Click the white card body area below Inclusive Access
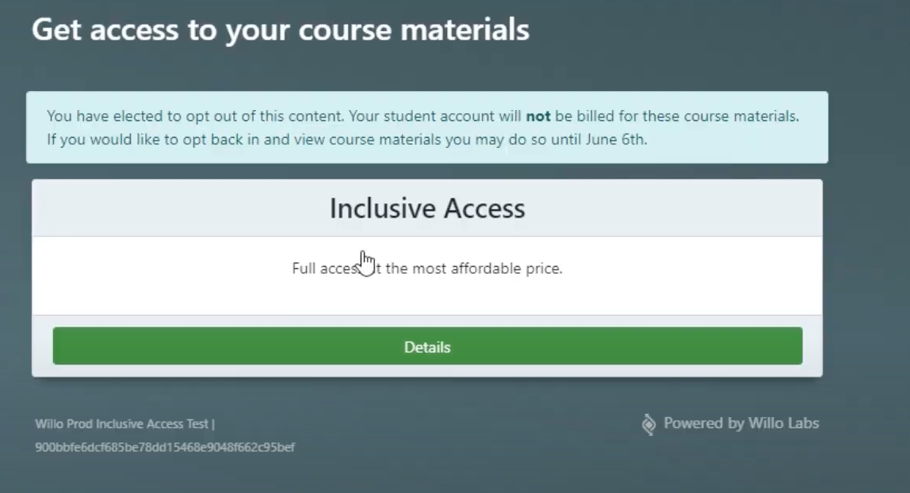Viewport: 910px width, 493px height. click(427, 275)
